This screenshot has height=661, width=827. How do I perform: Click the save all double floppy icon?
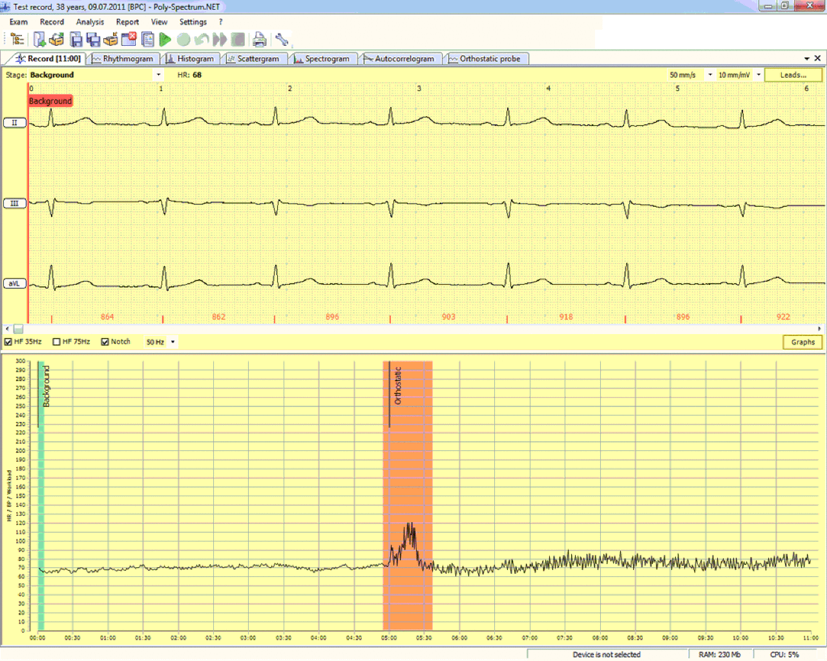click(x=94, y=39)
